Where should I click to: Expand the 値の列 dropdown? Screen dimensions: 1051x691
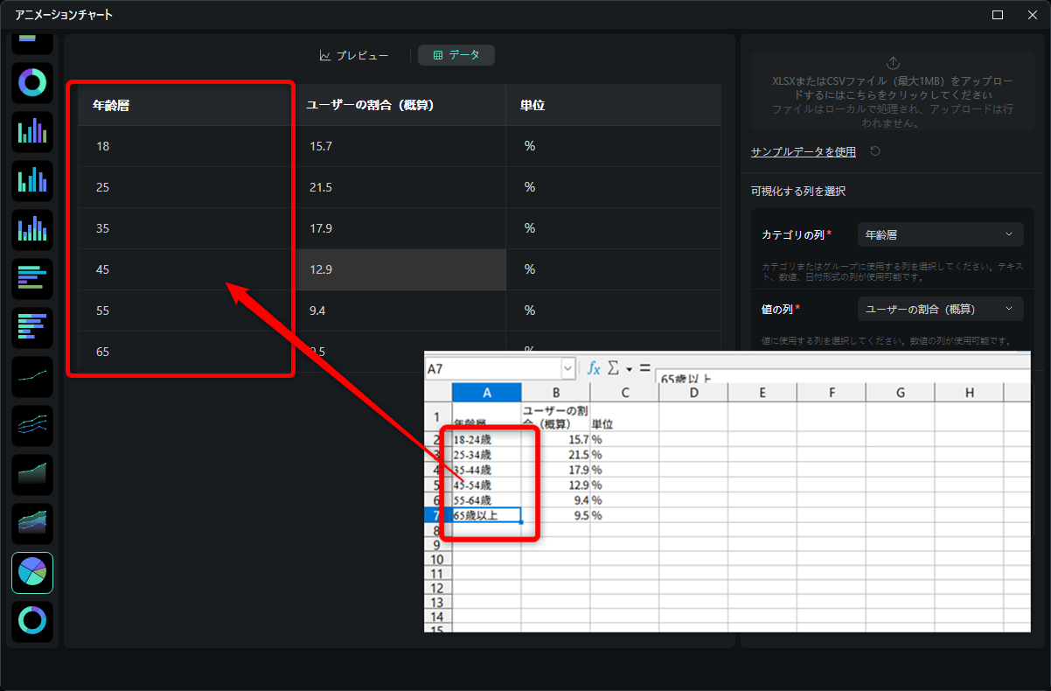pyautogui.click(x=940, y=309)
